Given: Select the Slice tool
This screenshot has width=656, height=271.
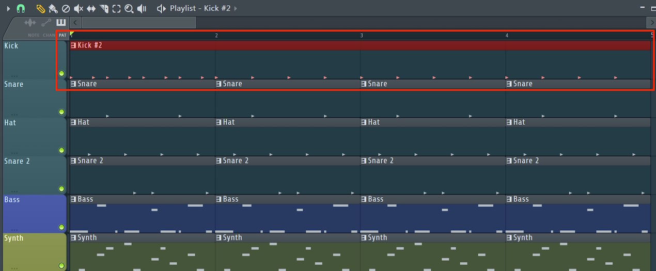Looking at the screenshot, I should coord(104,8).
